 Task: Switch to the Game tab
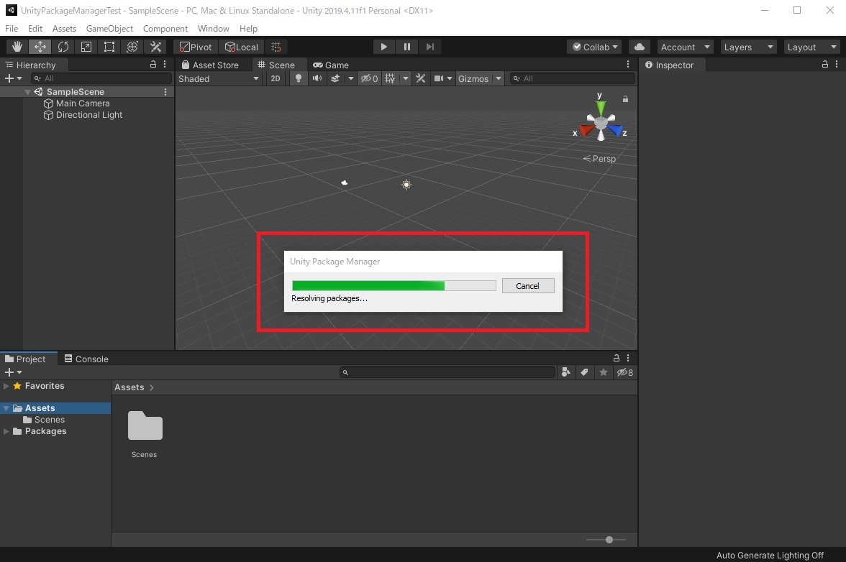coord(331,65)
